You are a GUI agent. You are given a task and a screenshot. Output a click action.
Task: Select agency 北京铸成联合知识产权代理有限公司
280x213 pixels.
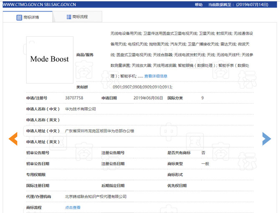(96, 196)
